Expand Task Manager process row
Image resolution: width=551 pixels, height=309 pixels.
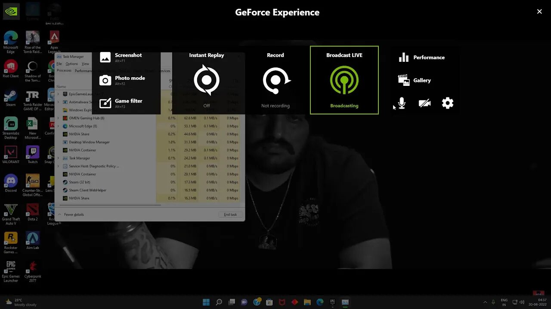(x=59, y=158)
